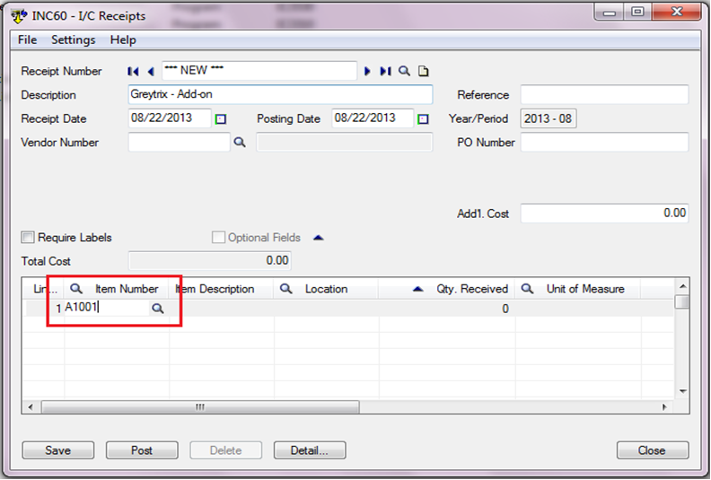The height and width of the screenshot is (480, 711).
Task: Click grid horizontal scrollbar left arrow
Action: (31, 407)
